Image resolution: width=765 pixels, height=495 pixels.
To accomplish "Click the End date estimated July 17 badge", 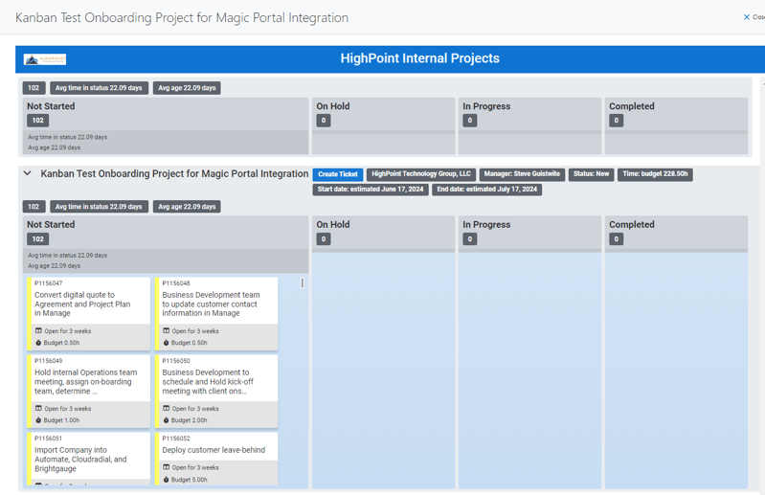I will click(x=487, y=190).
